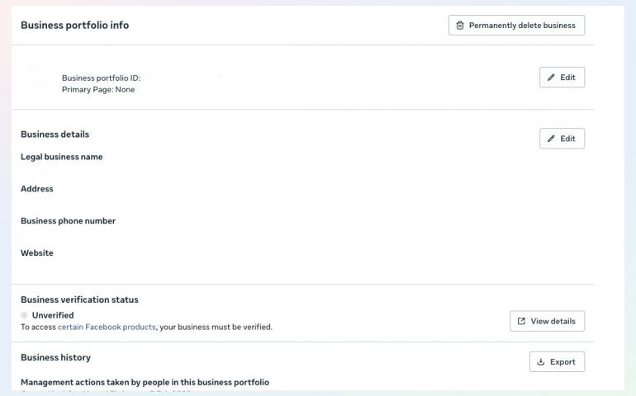Click the trash icon for deleting business

[x=460, y=26]
